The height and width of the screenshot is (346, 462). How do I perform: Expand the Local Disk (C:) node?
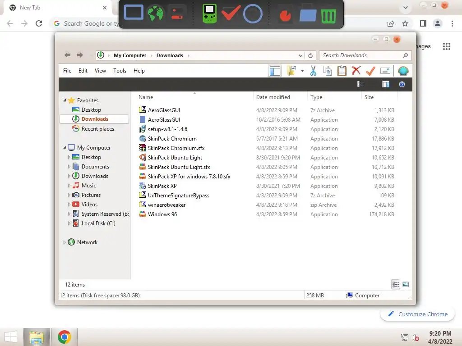click(x=69, y=223)
